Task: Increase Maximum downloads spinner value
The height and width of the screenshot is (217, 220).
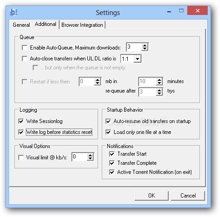Action: coord(145,45)
